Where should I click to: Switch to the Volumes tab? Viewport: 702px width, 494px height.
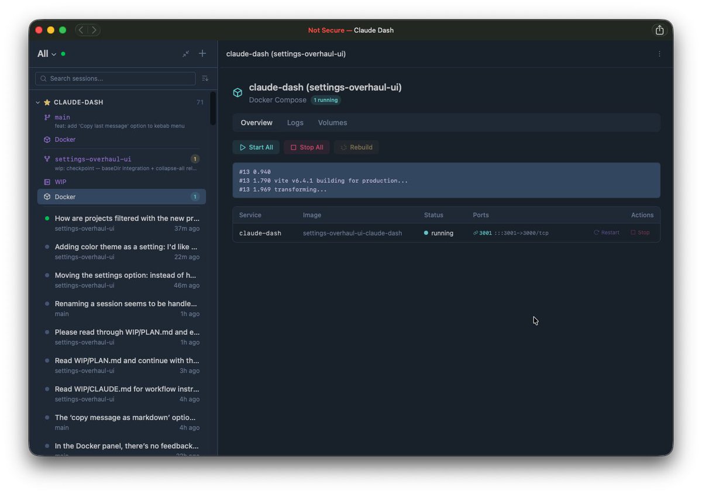coord(332,123)
